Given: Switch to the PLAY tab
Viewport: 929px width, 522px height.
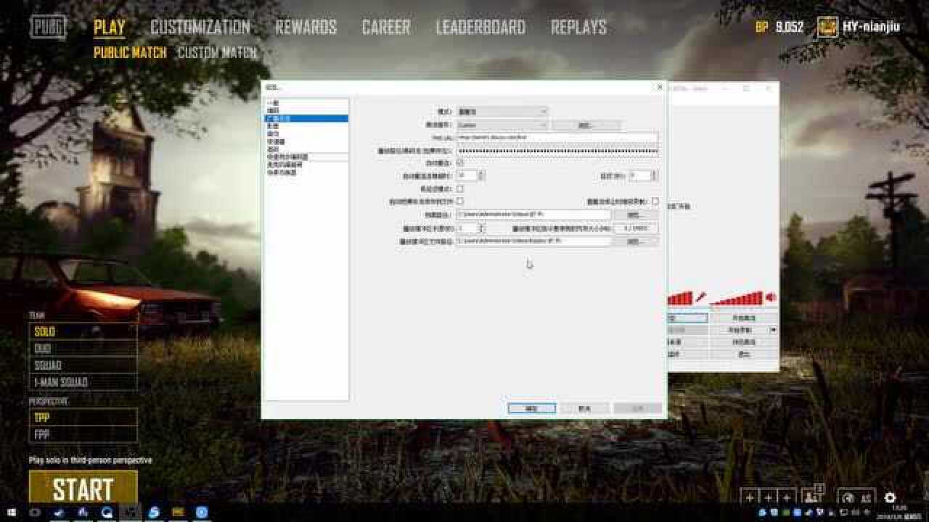Looking at the screenshot, I should pyautogui.click(x=110, y=28).
